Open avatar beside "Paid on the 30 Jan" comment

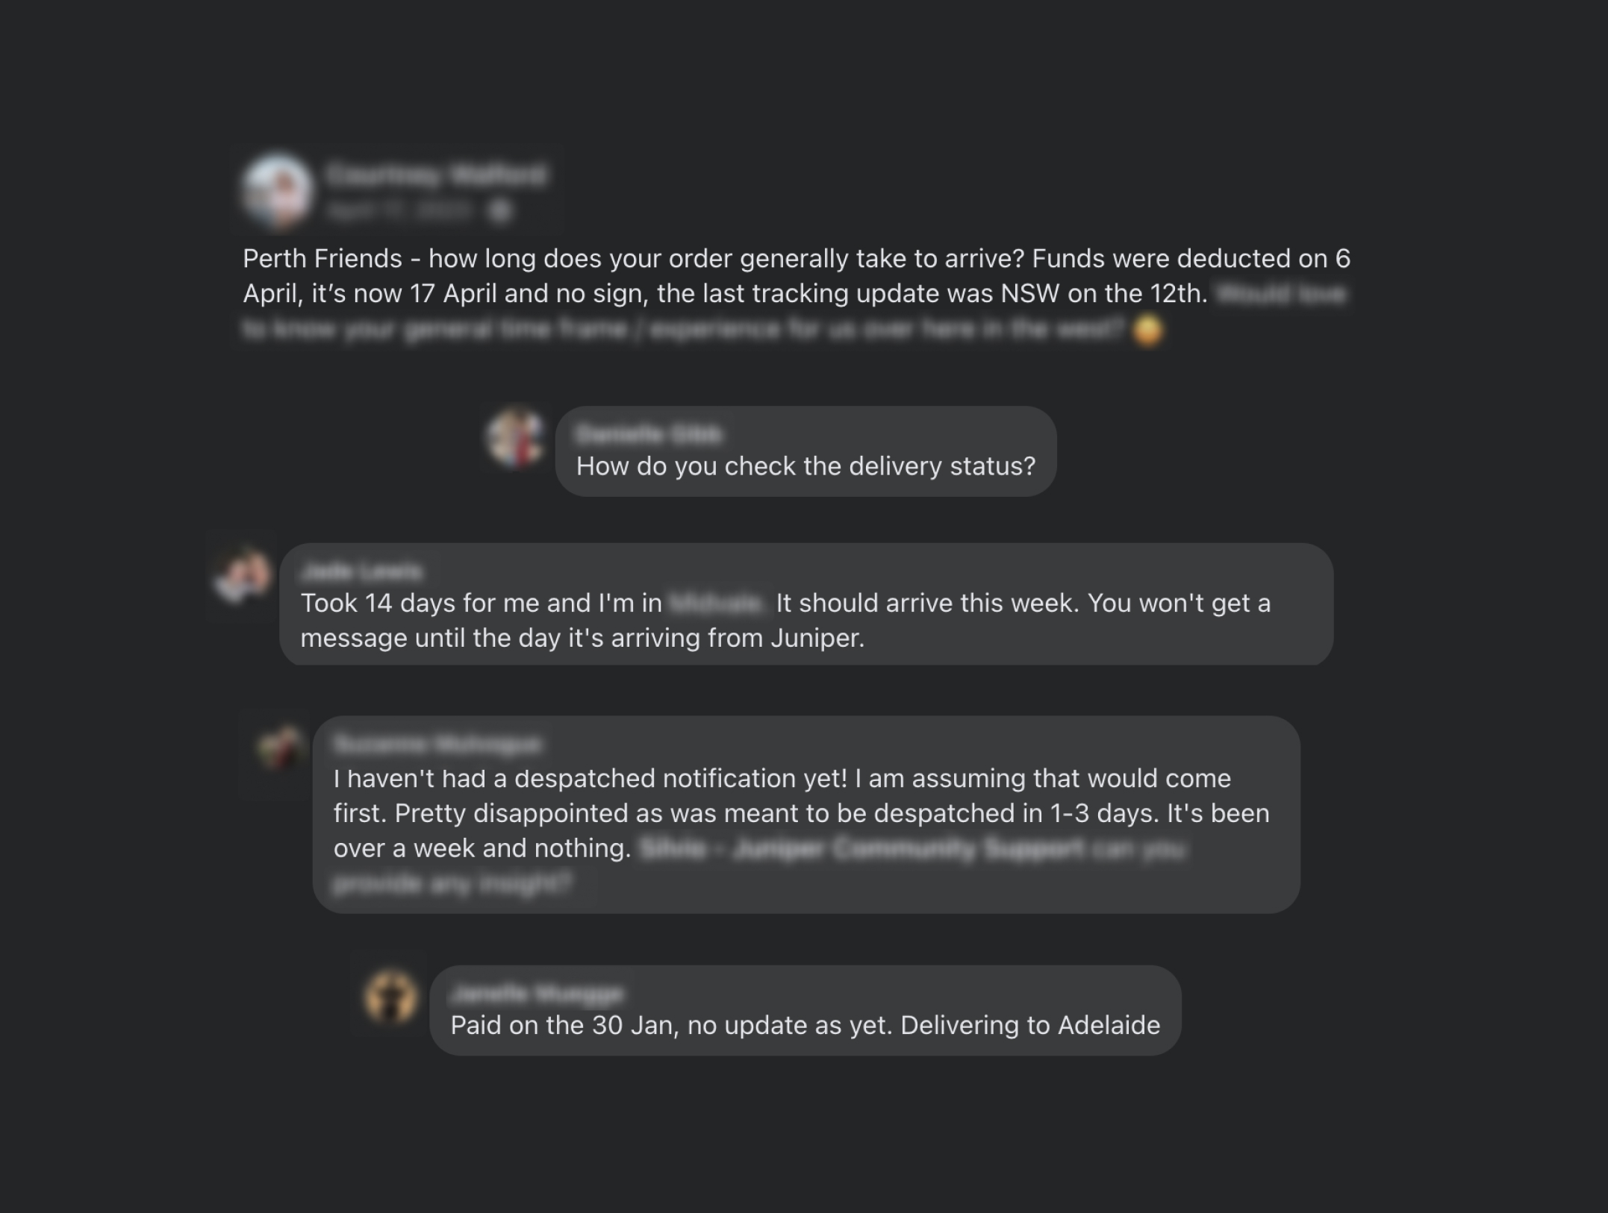(x=390, y=996)
